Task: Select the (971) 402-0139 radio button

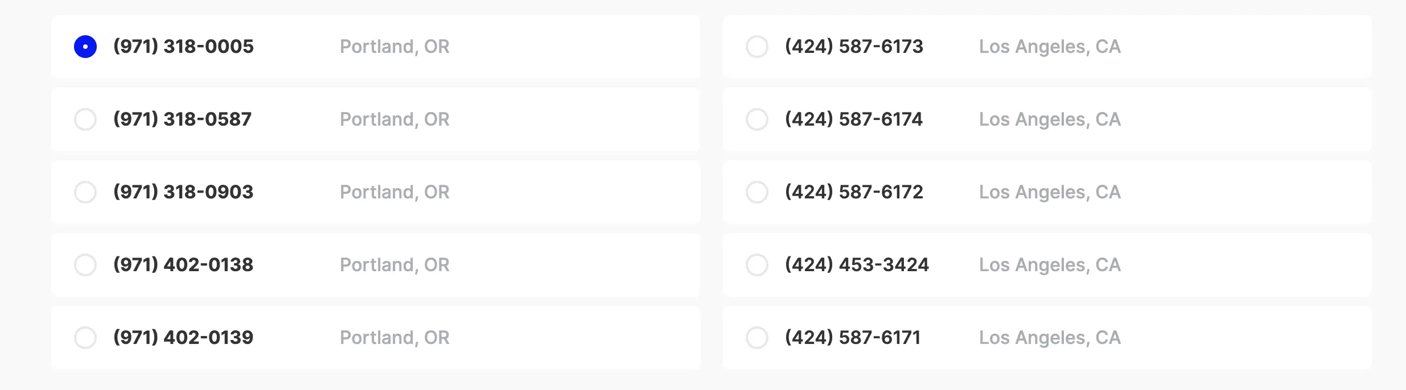Action: click(x=85, y=338)
